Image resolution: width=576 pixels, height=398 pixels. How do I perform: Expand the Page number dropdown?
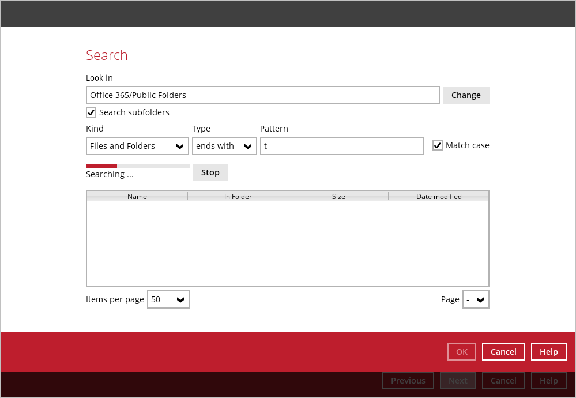476,299
